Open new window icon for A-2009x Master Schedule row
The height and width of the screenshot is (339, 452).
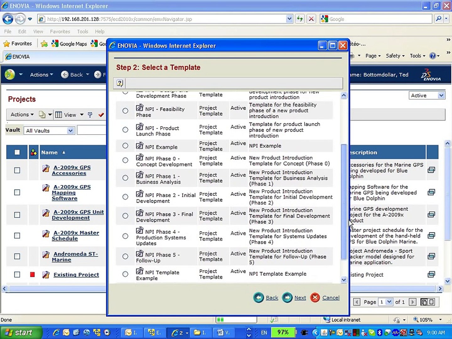click(x=432, y=235)
